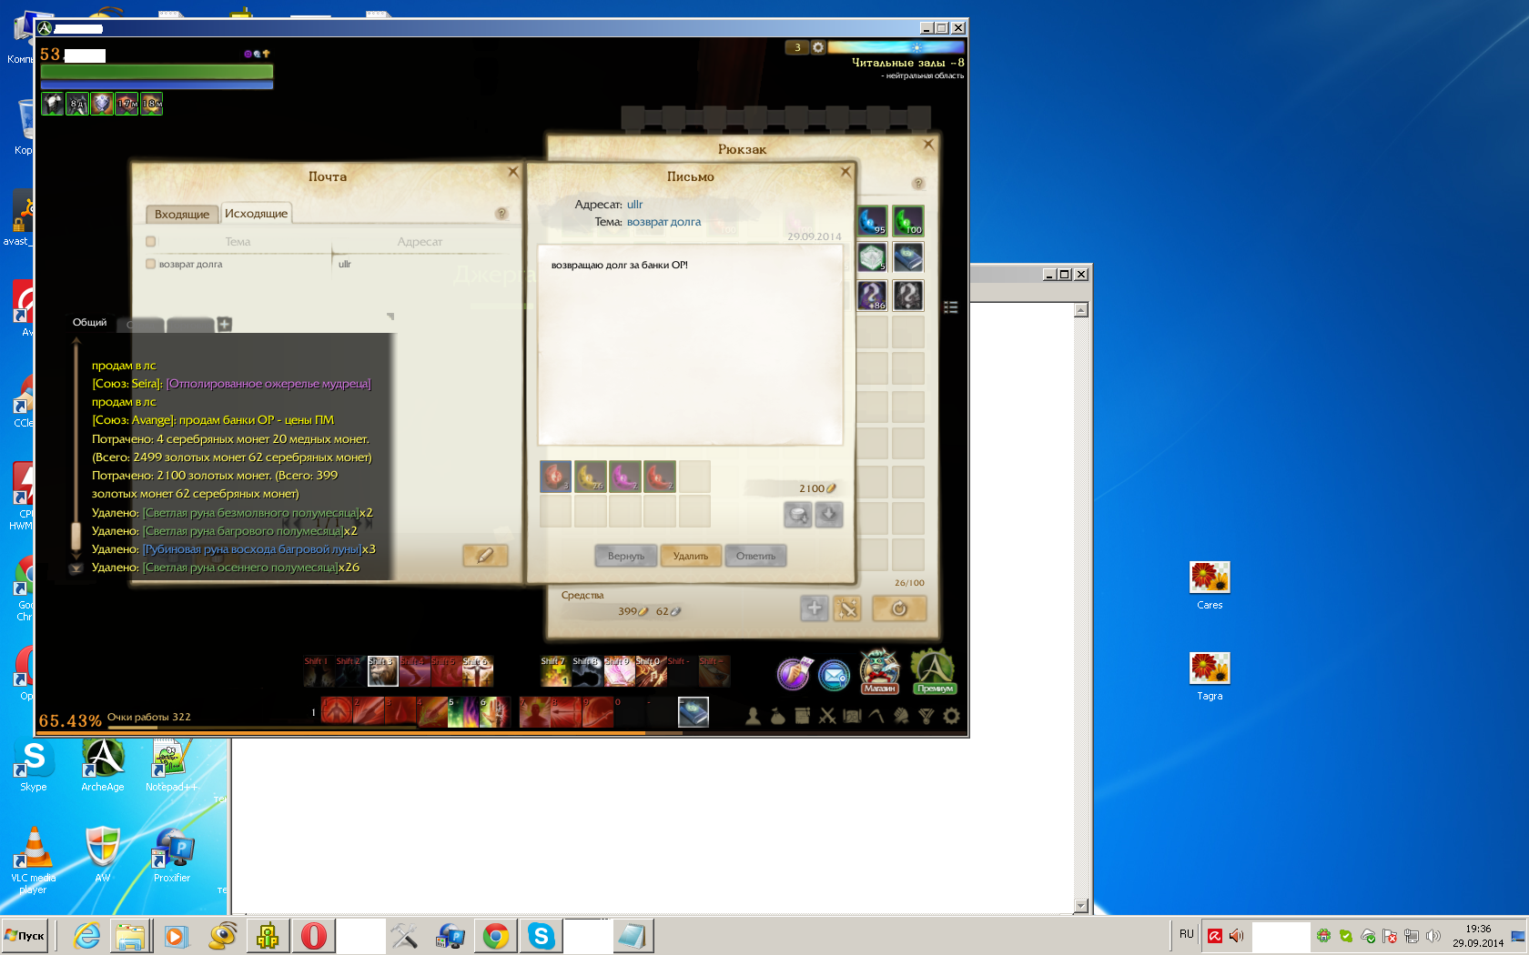Open the mail icon in the action bar
The width and height of the screenshot is (1529, 955).
click(834, 675)
